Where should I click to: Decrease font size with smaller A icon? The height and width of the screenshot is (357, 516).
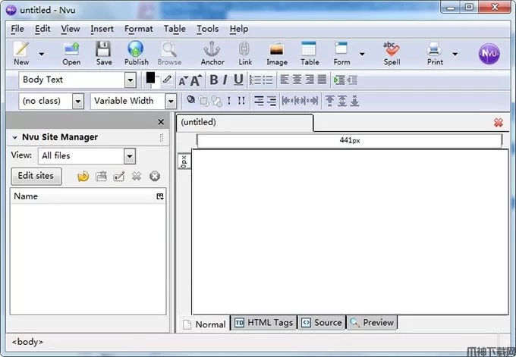coord(183,80)
